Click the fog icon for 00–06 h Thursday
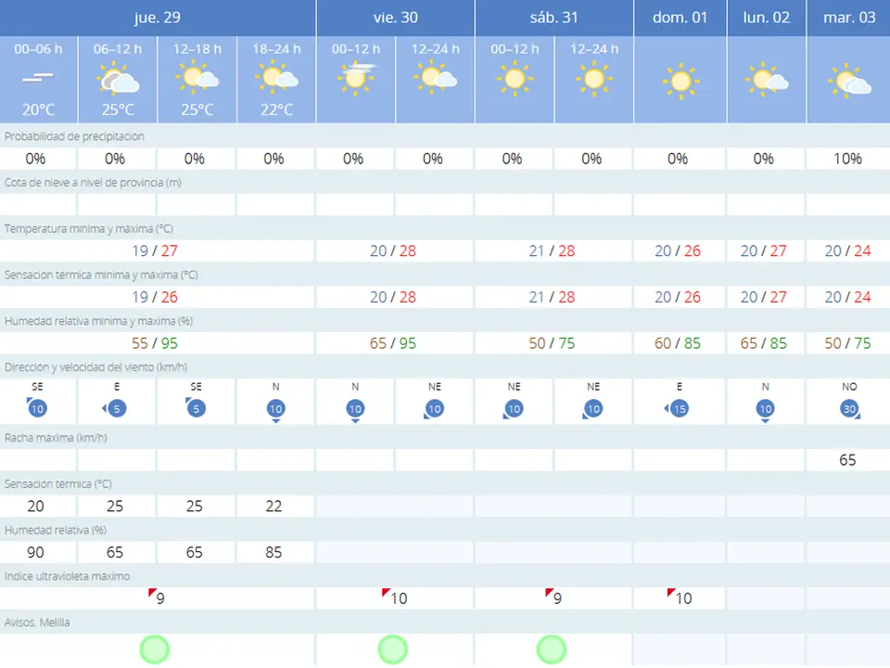This screenshot has height=668, width=890. click(x=38, y=78)
